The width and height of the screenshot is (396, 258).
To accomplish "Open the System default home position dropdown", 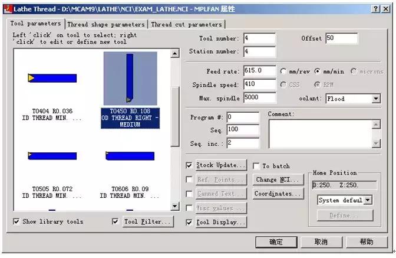I will [x=368, y=200].
